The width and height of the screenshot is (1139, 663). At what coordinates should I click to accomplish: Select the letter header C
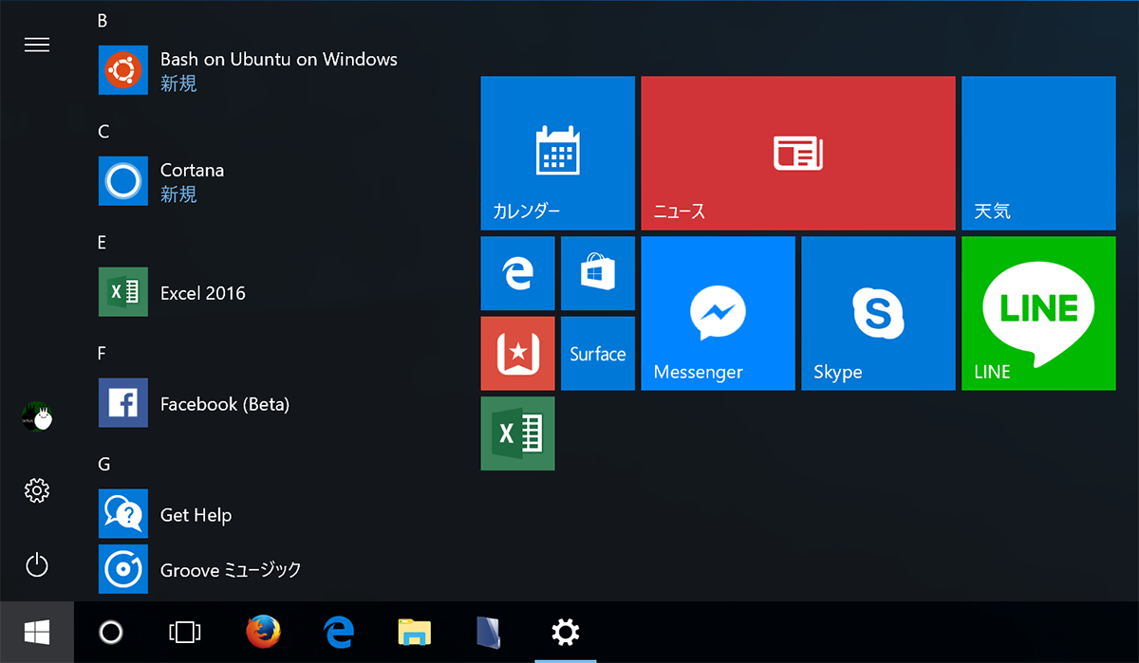coord(103,131)
